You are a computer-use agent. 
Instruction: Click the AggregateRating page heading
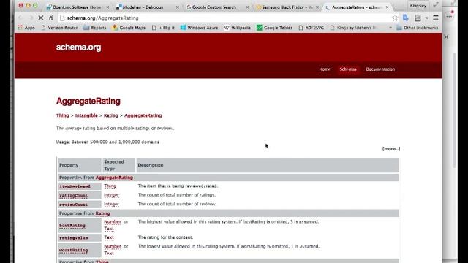point(88,101)
